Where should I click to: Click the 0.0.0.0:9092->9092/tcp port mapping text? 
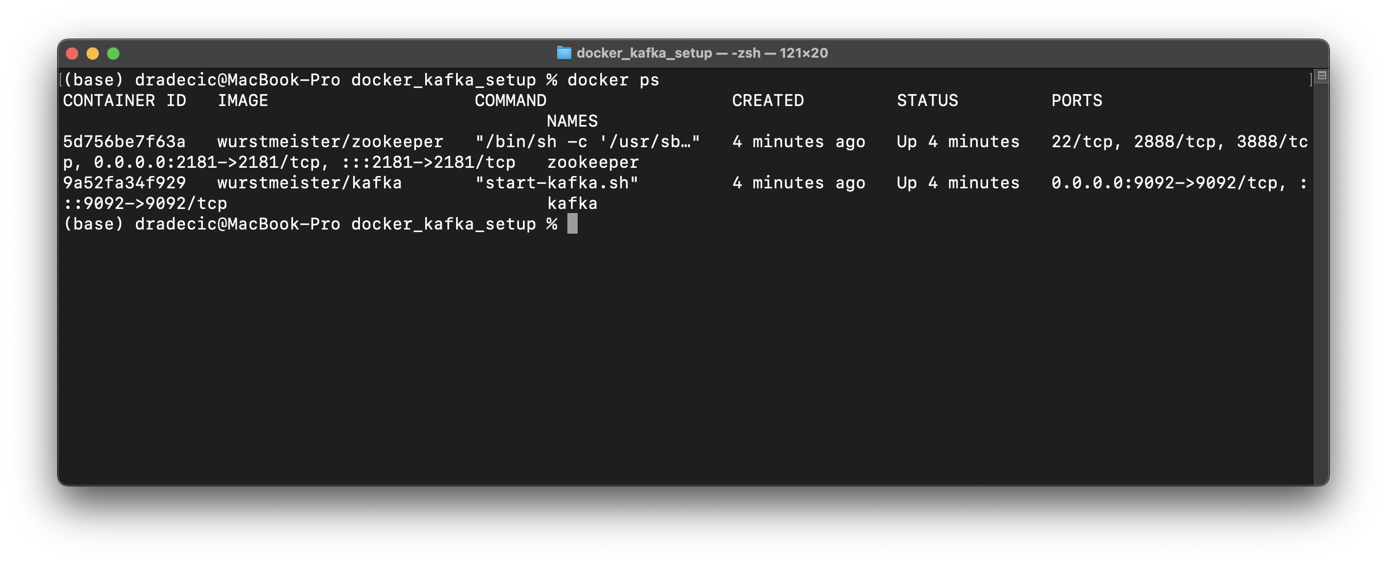tap(1168, 183)
